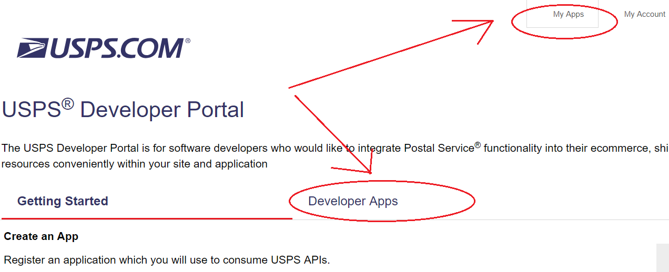
Task: Click the USPS eagle emblem in the logo
Action: pos(33,48)
